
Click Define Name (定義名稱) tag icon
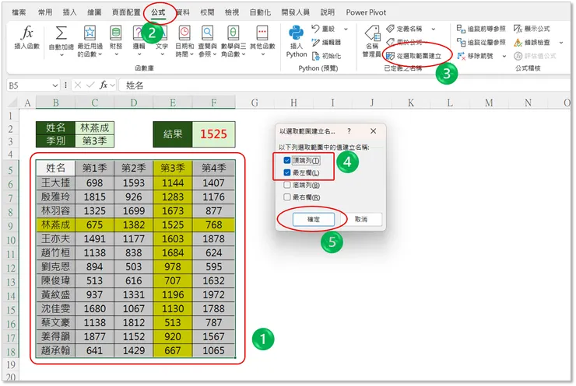(391, 29)
